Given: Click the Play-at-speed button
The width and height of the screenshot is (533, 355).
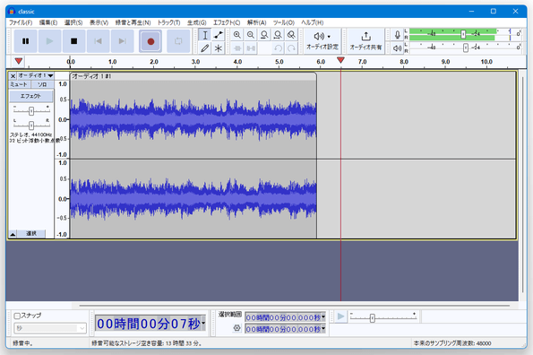Looking at the screenshot, I should pos(340,317).
